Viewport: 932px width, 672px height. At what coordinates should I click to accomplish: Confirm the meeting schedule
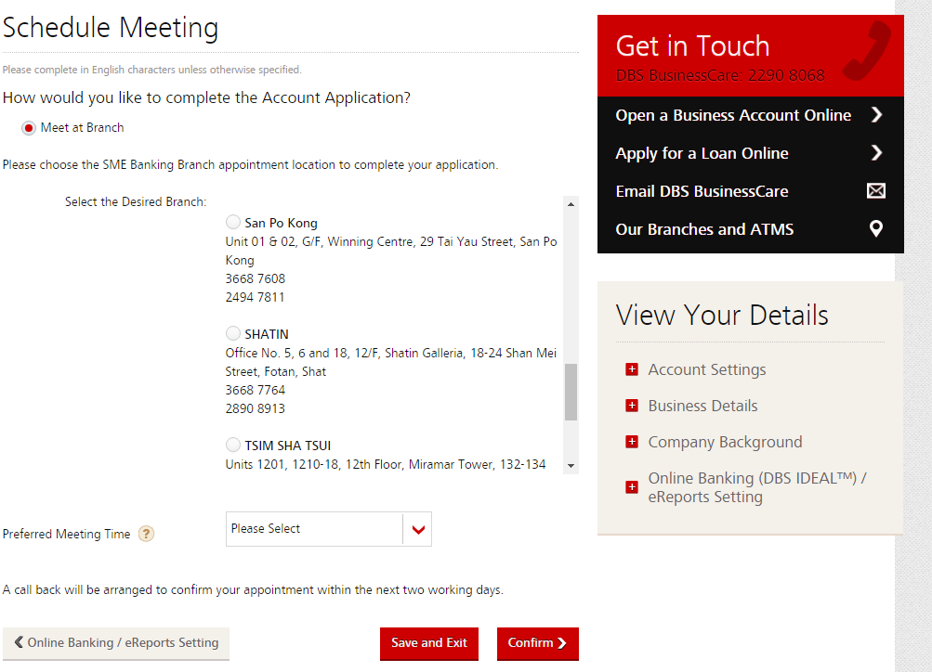click(538, 643)
